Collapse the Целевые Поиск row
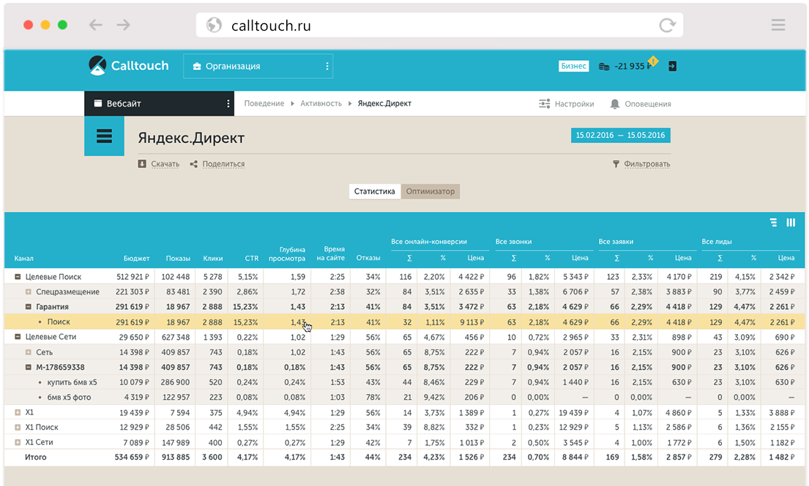The height and width of the screenshot is (486, 809). [x=18, y=277]
